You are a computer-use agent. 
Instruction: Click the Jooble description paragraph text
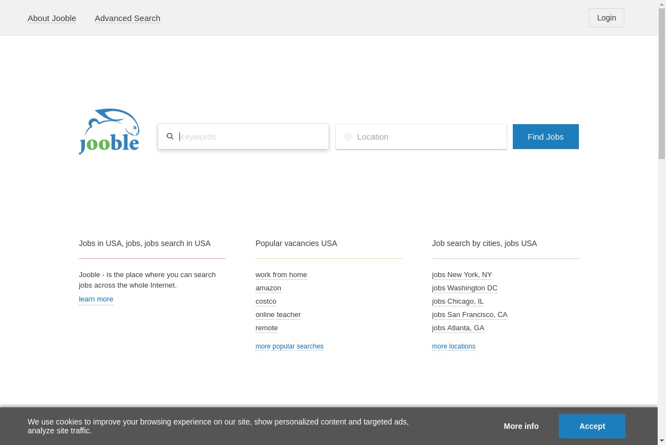pos(148,280)
